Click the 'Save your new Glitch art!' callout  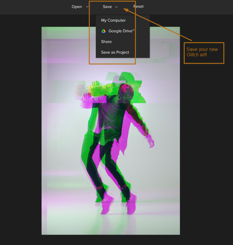(204, 53)
